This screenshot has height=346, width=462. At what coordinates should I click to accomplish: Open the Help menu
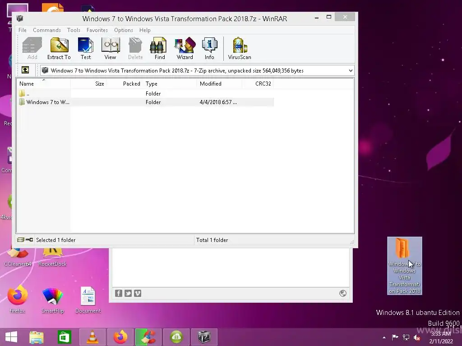click(145, 30)
